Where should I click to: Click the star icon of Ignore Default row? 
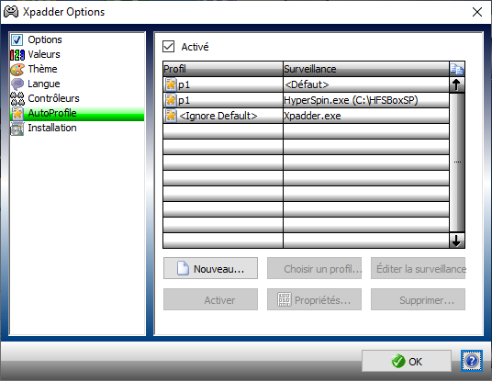tap(171, 116)
